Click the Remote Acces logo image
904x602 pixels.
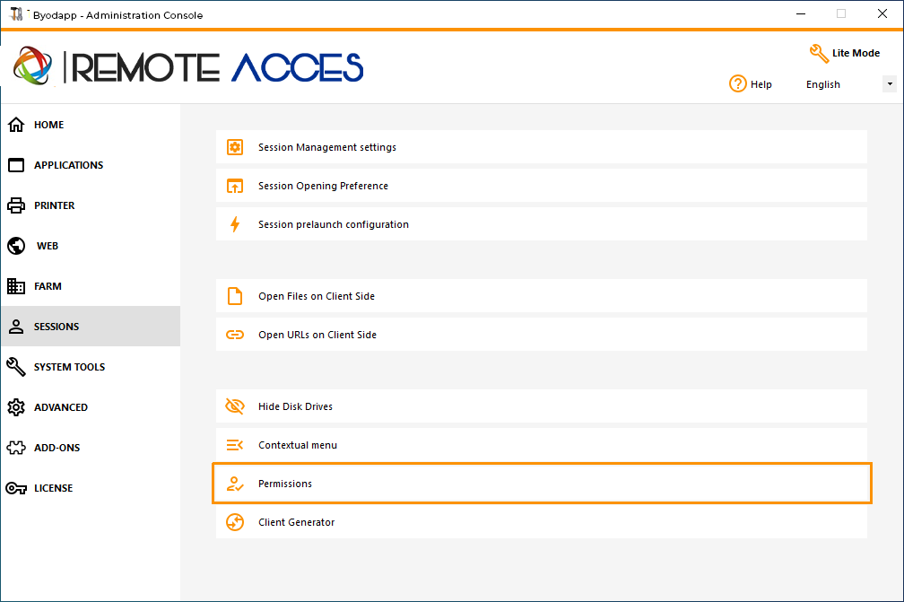[x=188, y=66]
